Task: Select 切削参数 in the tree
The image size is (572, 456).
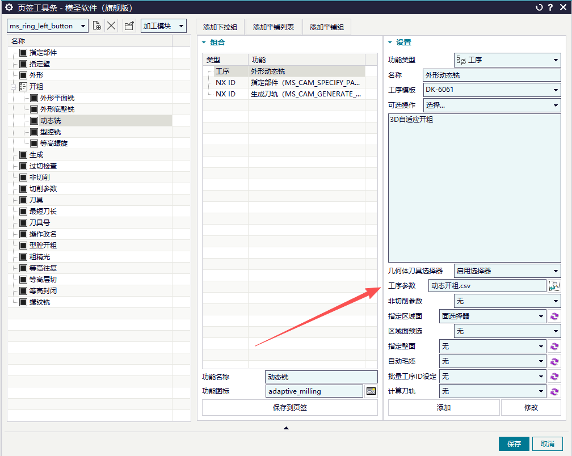Action: click(43, 189)
